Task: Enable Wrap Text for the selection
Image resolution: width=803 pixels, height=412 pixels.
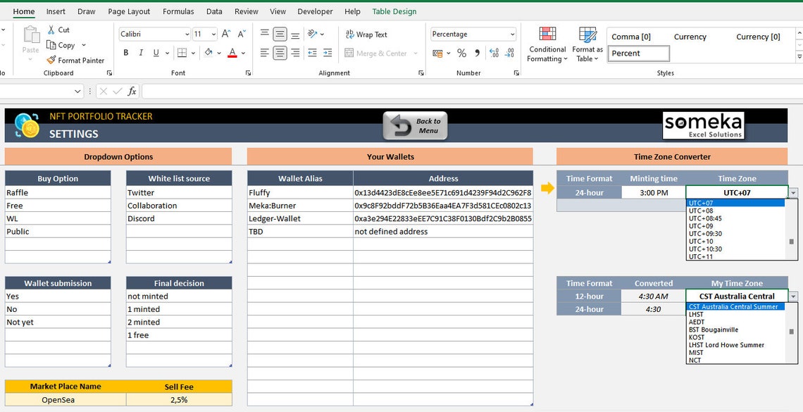Action: [366, 34]
